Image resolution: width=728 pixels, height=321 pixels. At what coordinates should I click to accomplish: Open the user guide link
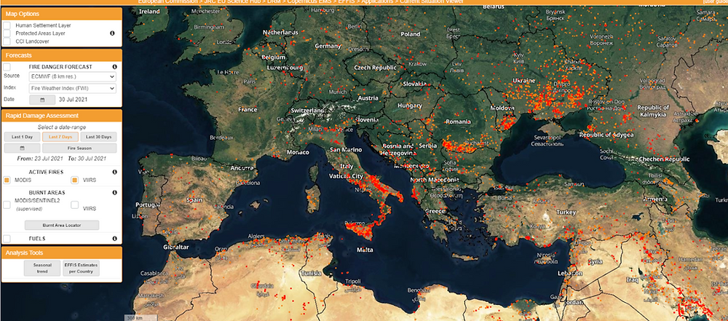pyautogui.click(x=716, y=2)
